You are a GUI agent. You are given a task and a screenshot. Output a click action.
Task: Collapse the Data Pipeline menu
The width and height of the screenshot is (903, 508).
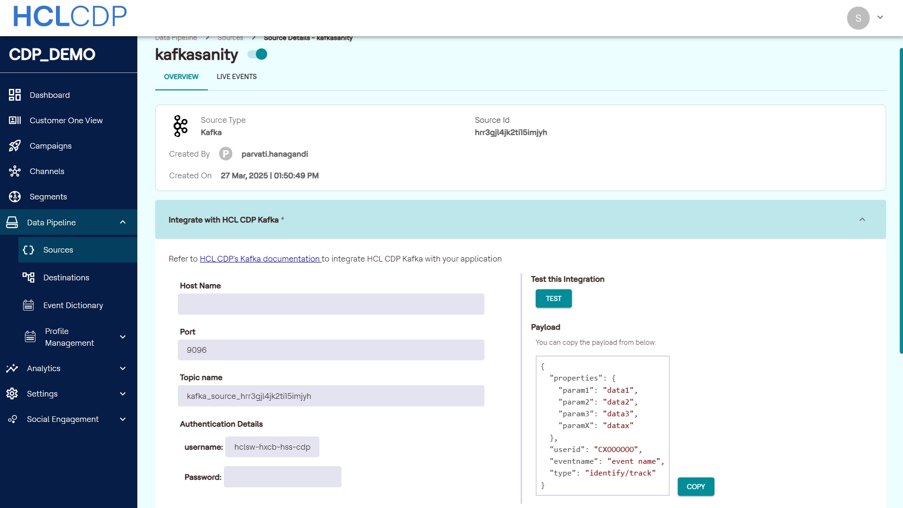coord(123,222)
